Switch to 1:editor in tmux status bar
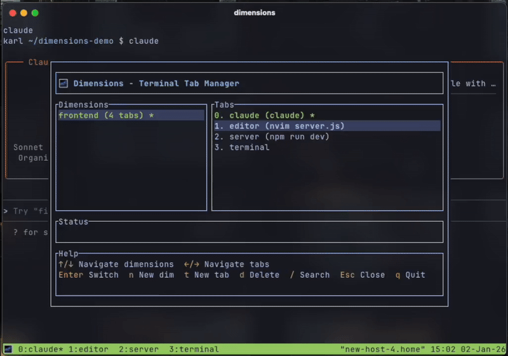This screenshot has width=508, height=356. point(88,349)
